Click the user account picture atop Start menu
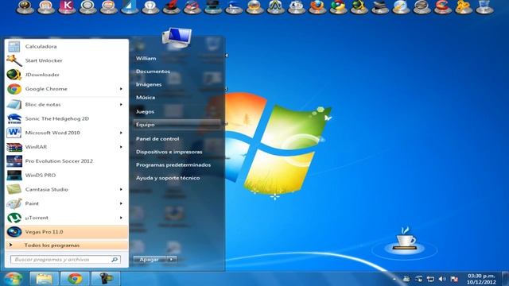Screen dimensions: 509x286 [177, 37]
